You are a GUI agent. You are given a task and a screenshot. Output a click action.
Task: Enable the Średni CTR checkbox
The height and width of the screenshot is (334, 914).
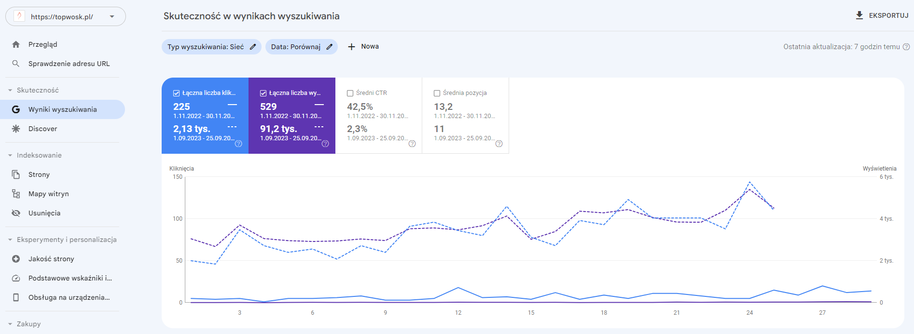pyautogui.click(x=350, y=93)
